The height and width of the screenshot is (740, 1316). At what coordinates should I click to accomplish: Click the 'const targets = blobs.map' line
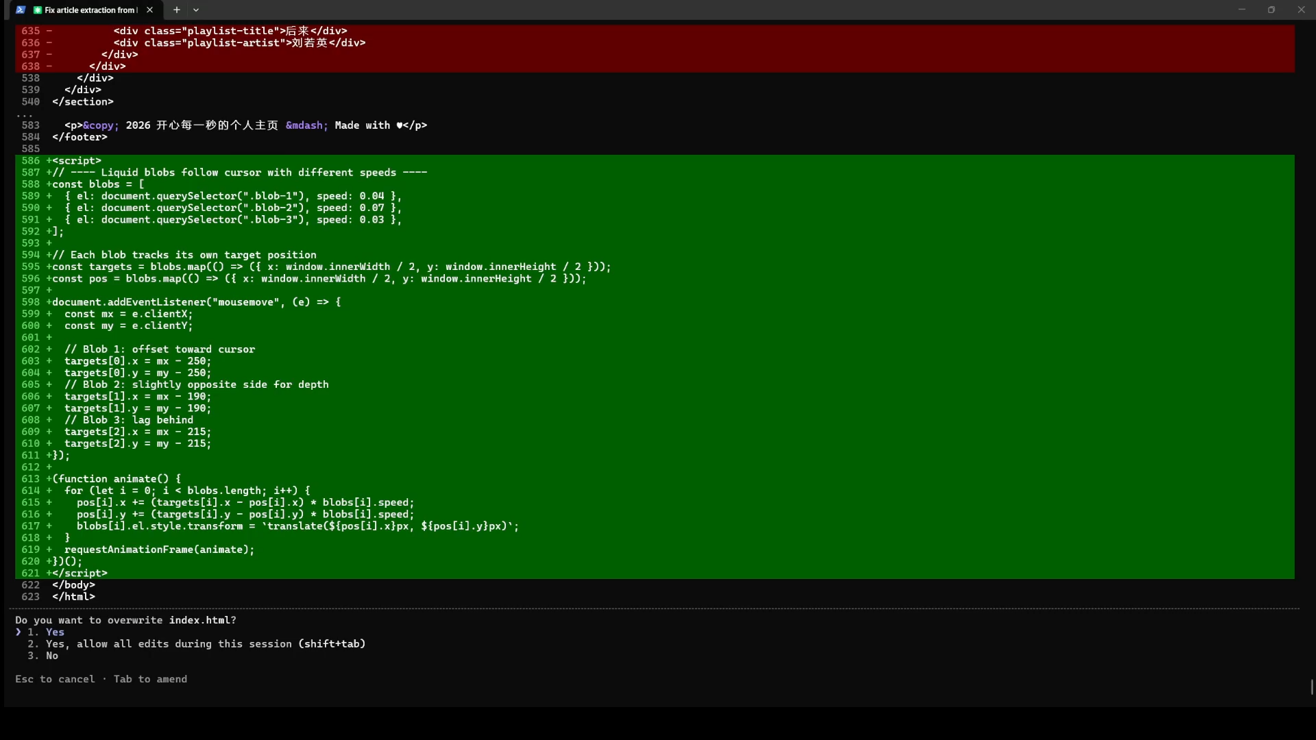[x=331, y=267]
